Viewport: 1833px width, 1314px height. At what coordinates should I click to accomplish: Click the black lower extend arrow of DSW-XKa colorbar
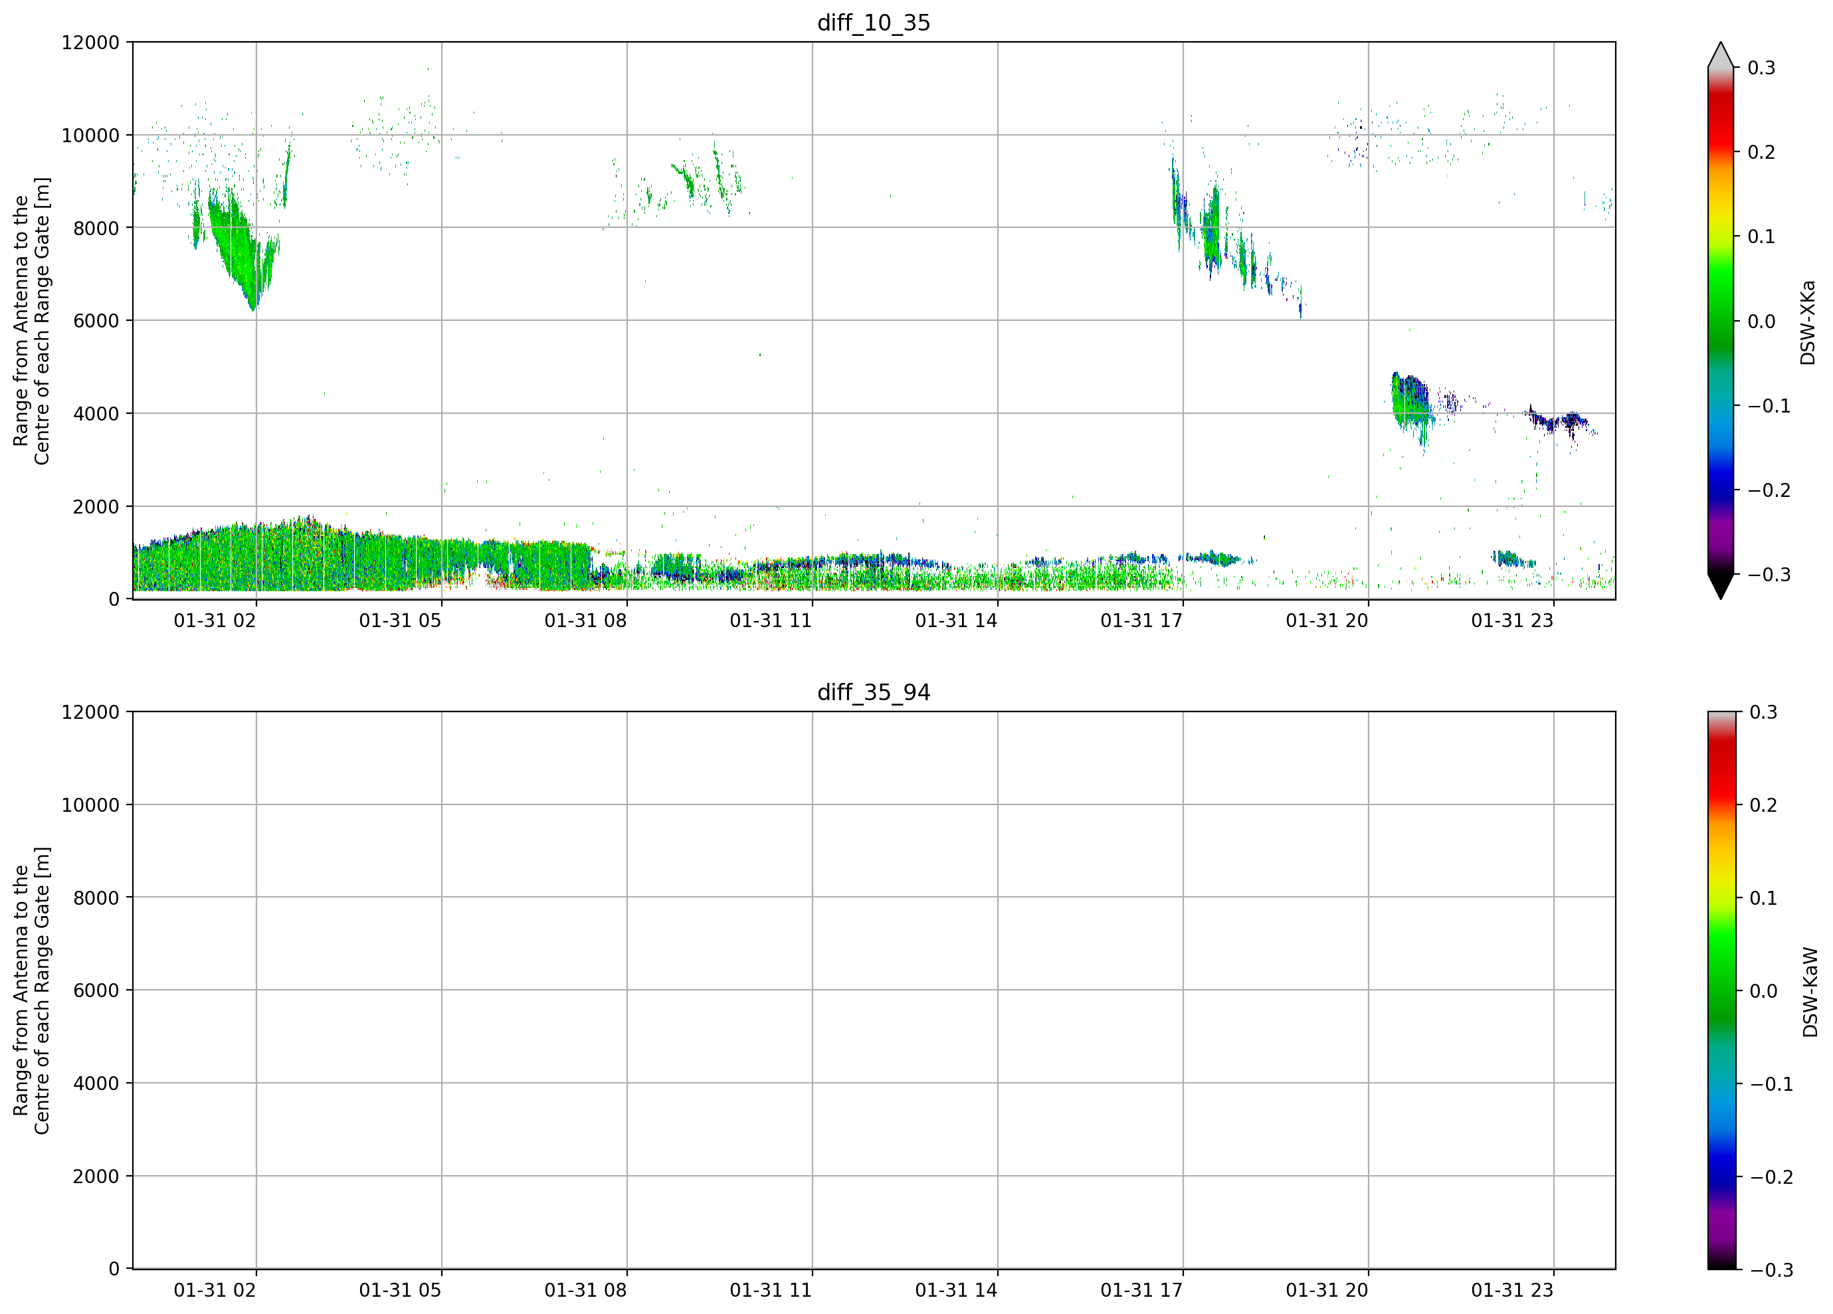[x=1721, y=586]
